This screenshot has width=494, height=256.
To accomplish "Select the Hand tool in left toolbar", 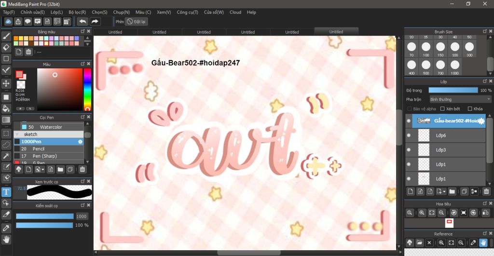I will 6,240.
